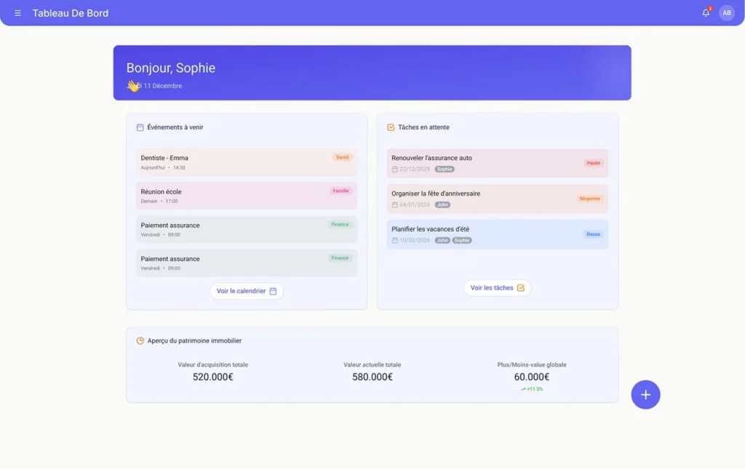745x470 pixels.
Task: Click the calendar icon beside Événements à venir
Action: tap(140, 127)
